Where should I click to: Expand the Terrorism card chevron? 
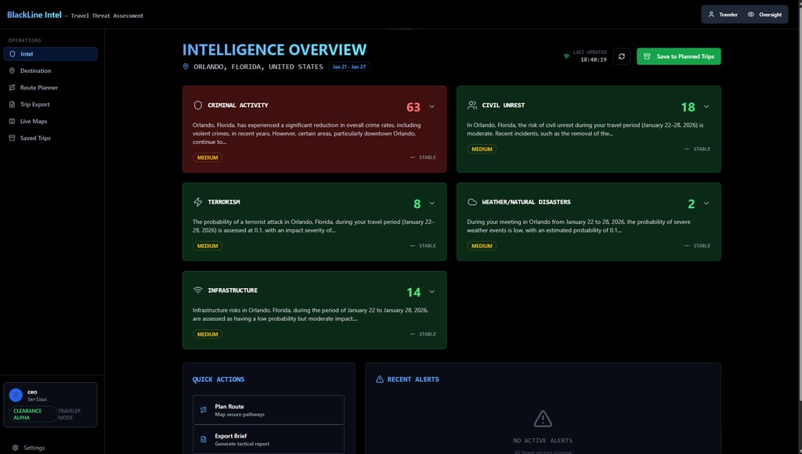[432, 203]
